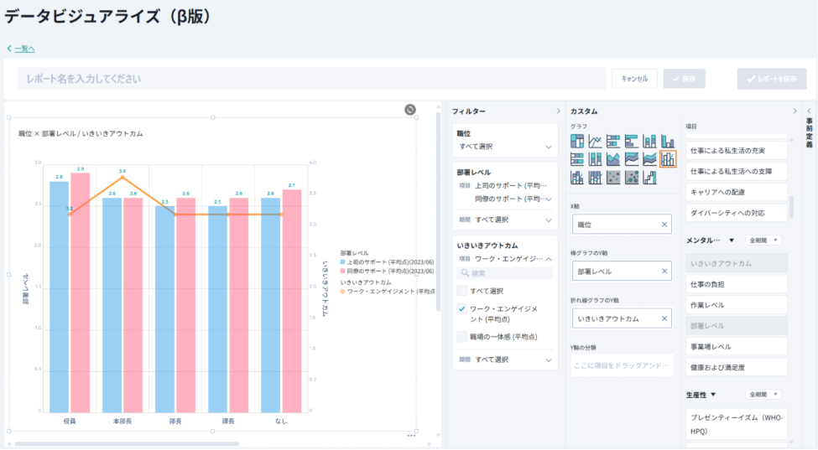Click the 保存 button
The width and height of the screenshot is (818, 450).
tap(685, 79)
